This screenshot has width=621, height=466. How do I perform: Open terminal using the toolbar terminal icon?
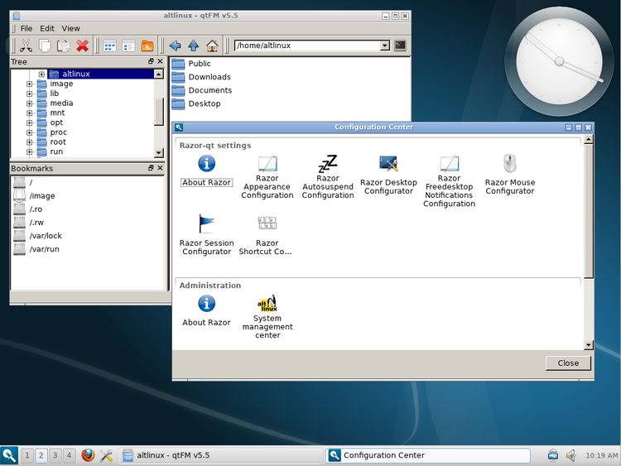400,46
